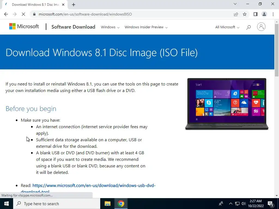Click the Microsoft logo
Image resolution: width=279 pixels, height=209 pixels.
(24, 26)
